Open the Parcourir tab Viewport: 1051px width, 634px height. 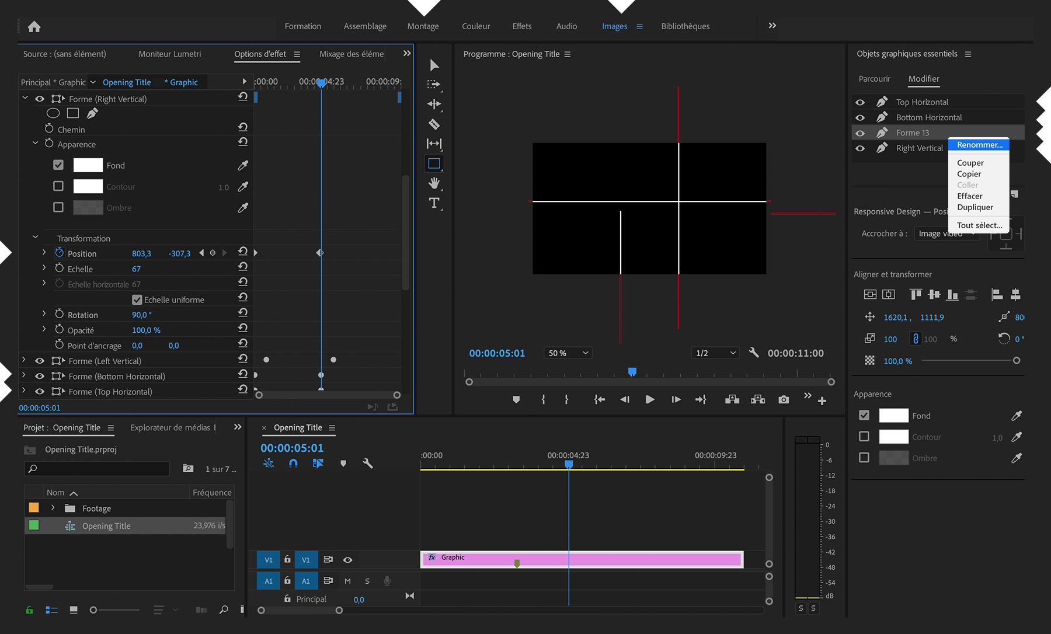tap(874, 79)
